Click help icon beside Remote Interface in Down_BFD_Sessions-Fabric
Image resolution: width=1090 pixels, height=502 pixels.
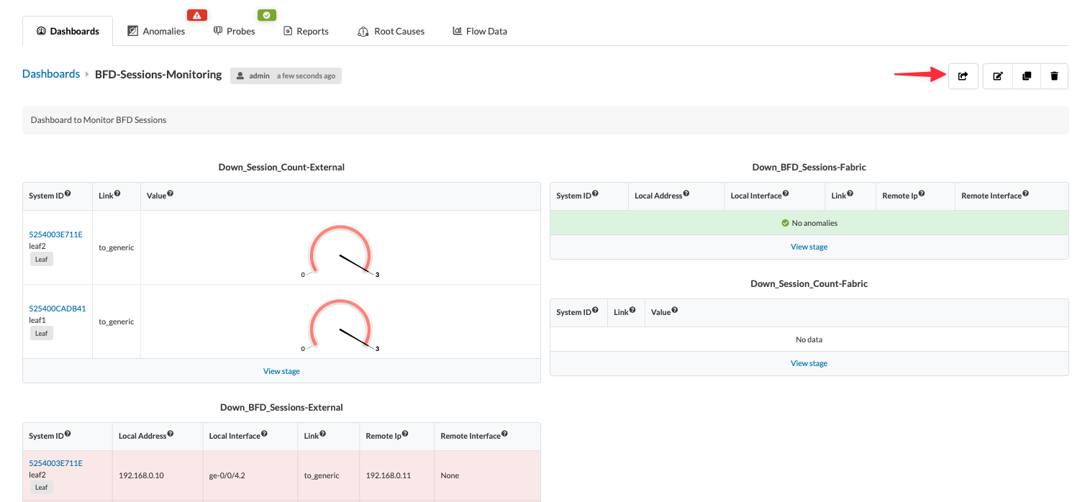(1025, 193)
